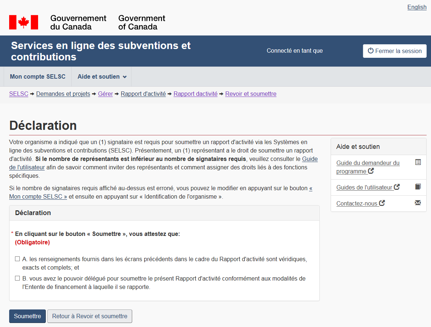431x327 pixels.
Task: Expand the Aide et soutien menu
Action: [101, 76]
